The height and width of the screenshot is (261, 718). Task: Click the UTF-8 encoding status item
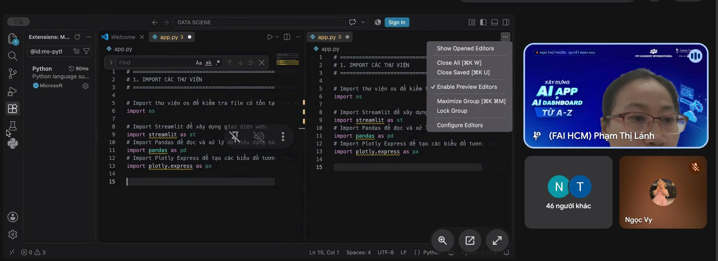click(386, 252)
